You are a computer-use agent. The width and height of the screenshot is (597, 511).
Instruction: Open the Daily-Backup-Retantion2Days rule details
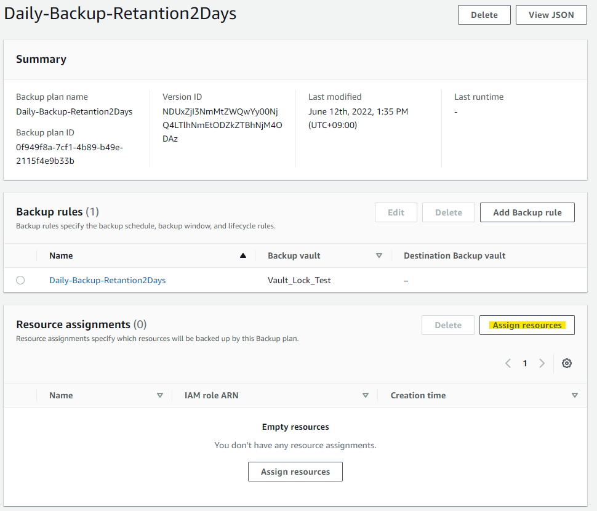107,280
